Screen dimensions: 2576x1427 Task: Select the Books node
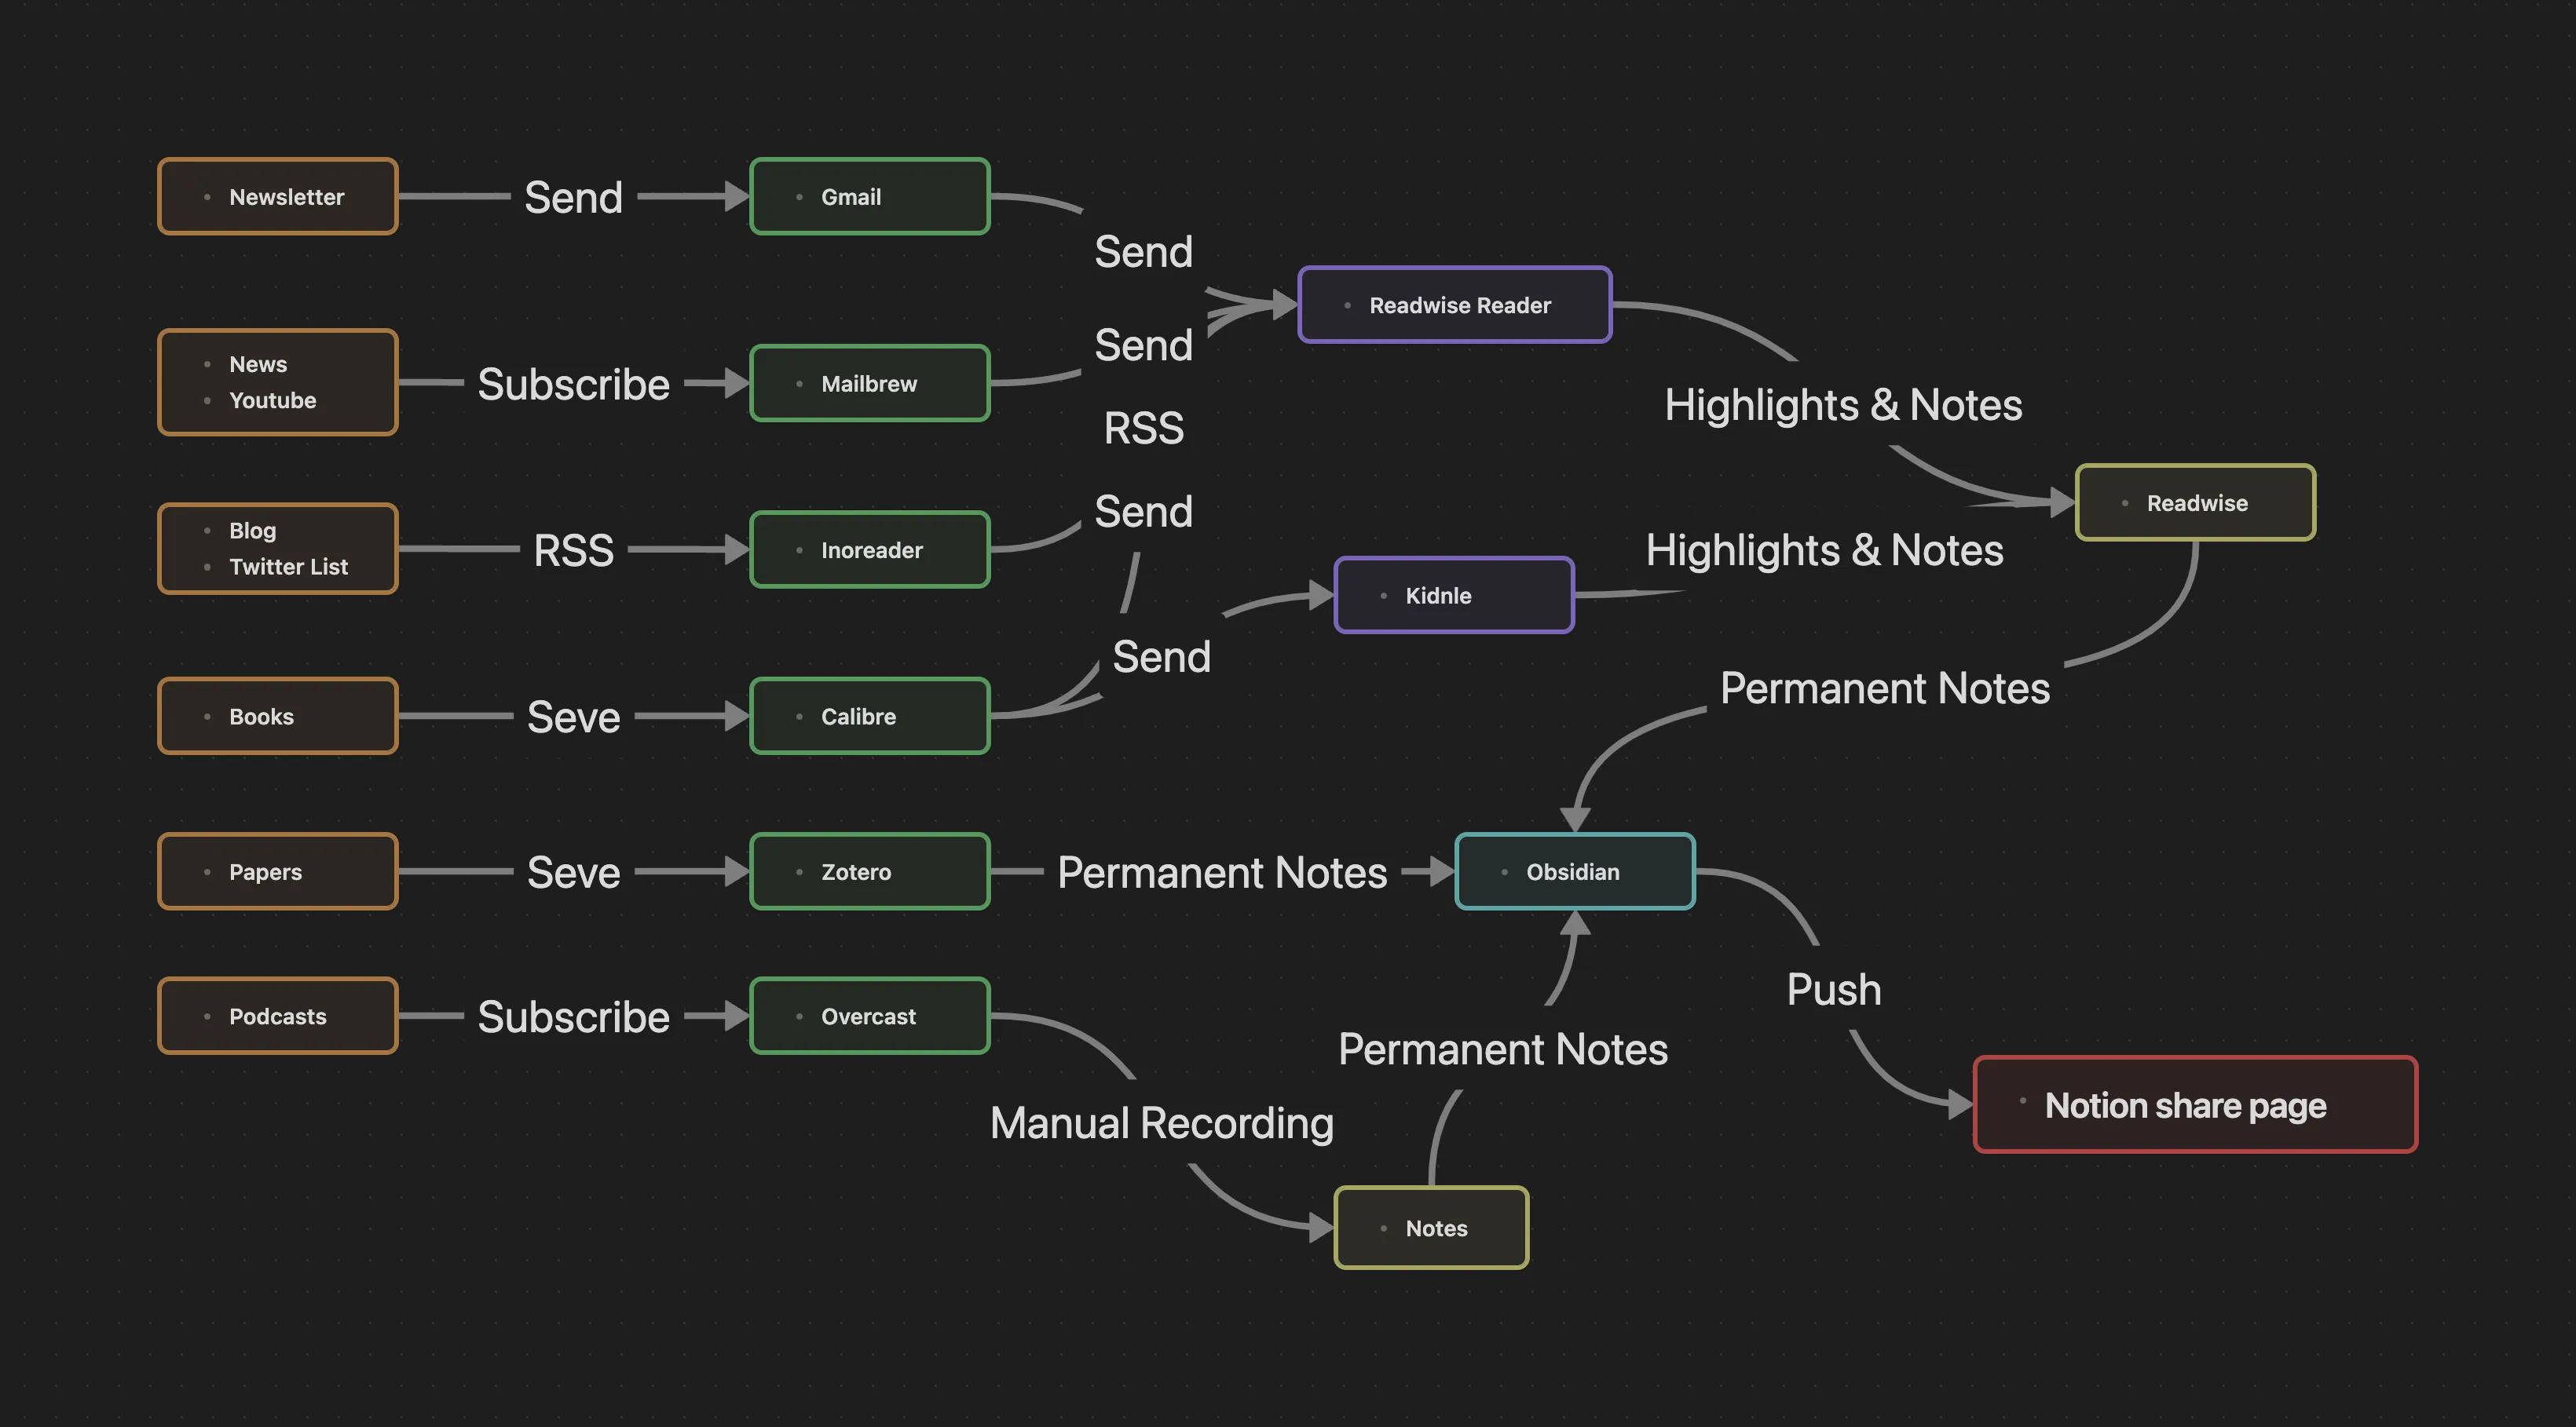tap(278, 717)
